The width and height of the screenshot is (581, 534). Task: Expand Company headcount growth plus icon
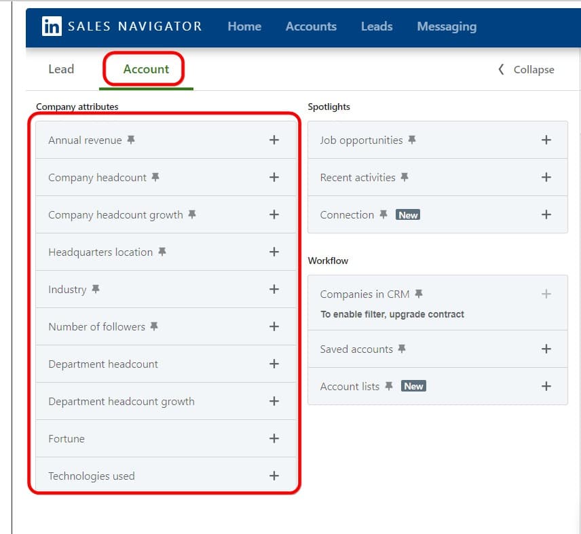pos(274,214)
